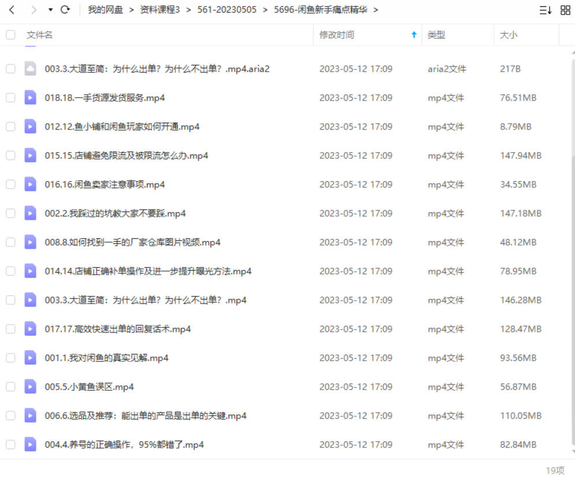The image size is (575, 481).
Task: Click the size value 110.05MB
Action: coord(521,416)
